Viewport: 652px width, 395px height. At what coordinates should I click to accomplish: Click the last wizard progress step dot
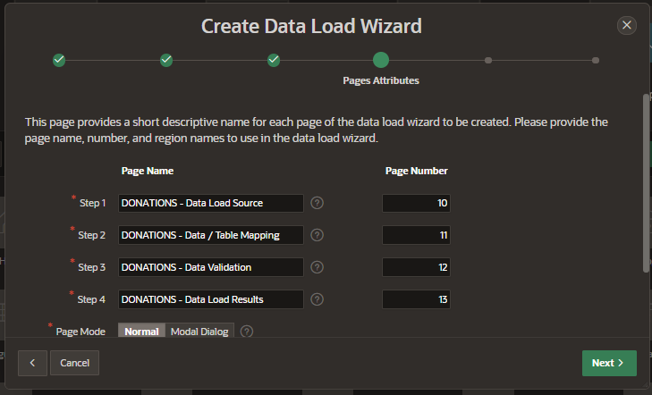tap(596, 60)
